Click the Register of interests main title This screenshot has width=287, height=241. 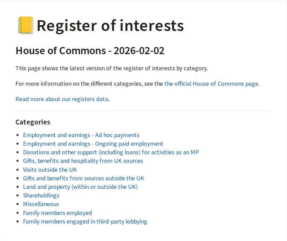pyautogui.click(x=110, y=26)
